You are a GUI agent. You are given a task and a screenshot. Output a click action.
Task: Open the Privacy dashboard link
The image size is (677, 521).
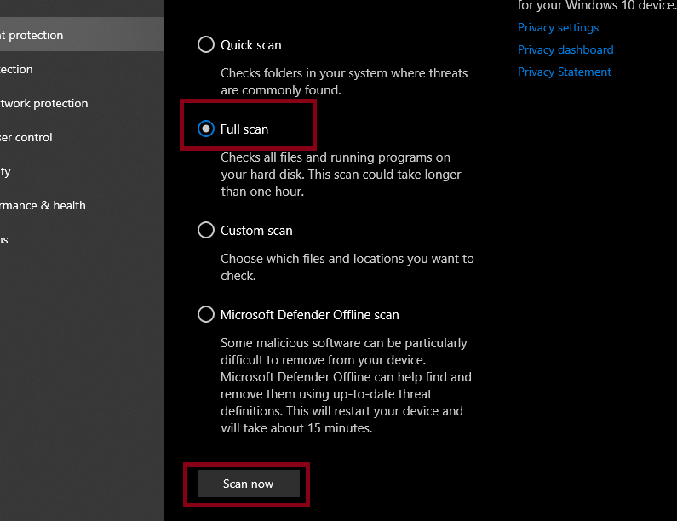point(565,50)
